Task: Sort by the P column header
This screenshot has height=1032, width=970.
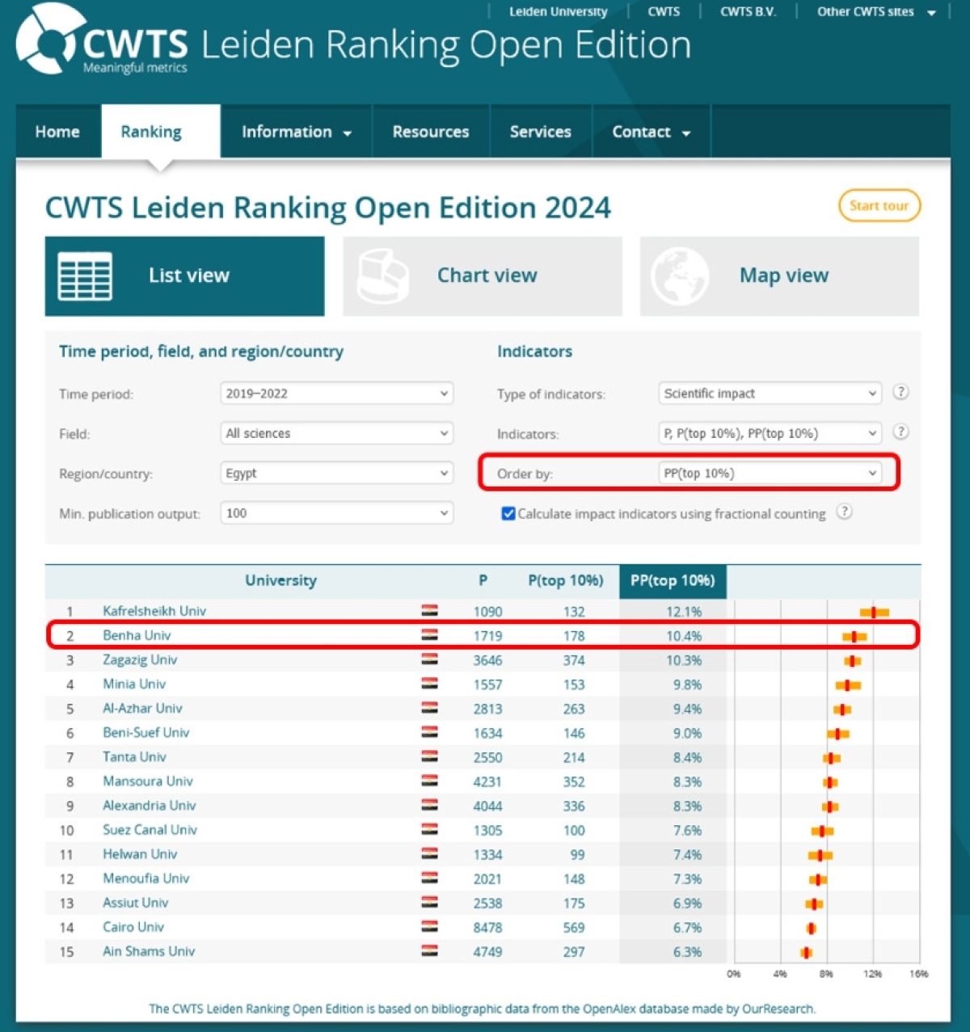Action: click(x=483, y=580)
